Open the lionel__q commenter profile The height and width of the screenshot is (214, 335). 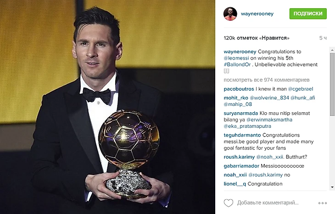234,184
